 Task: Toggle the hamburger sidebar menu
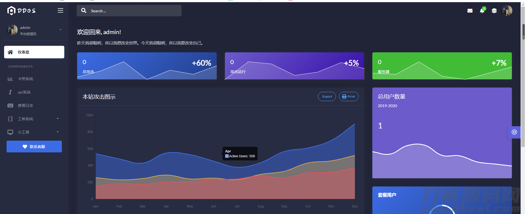pyautogui.click(x=60, y=10)
